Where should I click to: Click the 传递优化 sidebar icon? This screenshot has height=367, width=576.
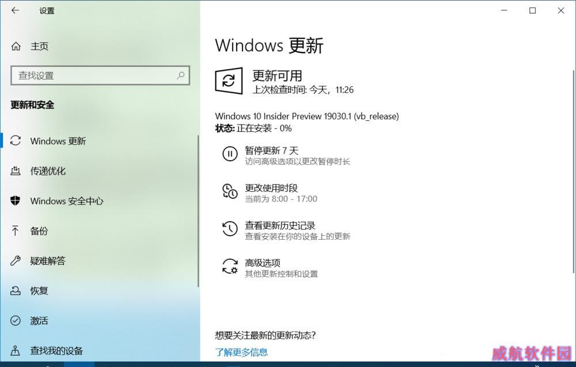[x=16, y=171]
